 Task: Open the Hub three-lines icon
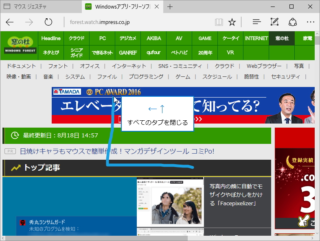pyautogui.click(x=256, y=22)
